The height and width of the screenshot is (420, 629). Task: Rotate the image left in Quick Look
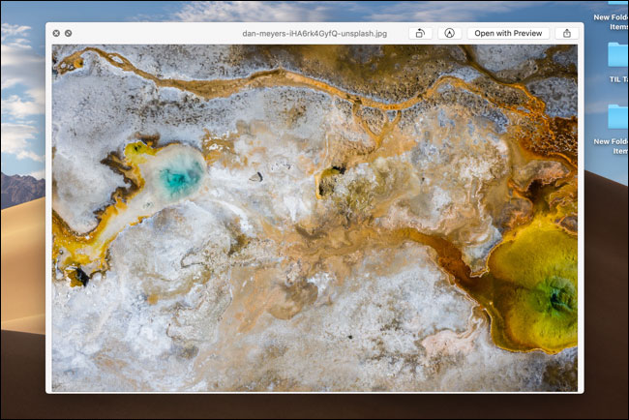(x=420, y=33)
